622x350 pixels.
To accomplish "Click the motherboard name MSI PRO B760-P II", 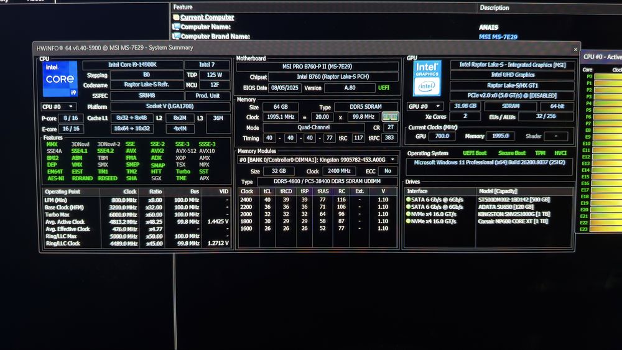I will [317, 66].
